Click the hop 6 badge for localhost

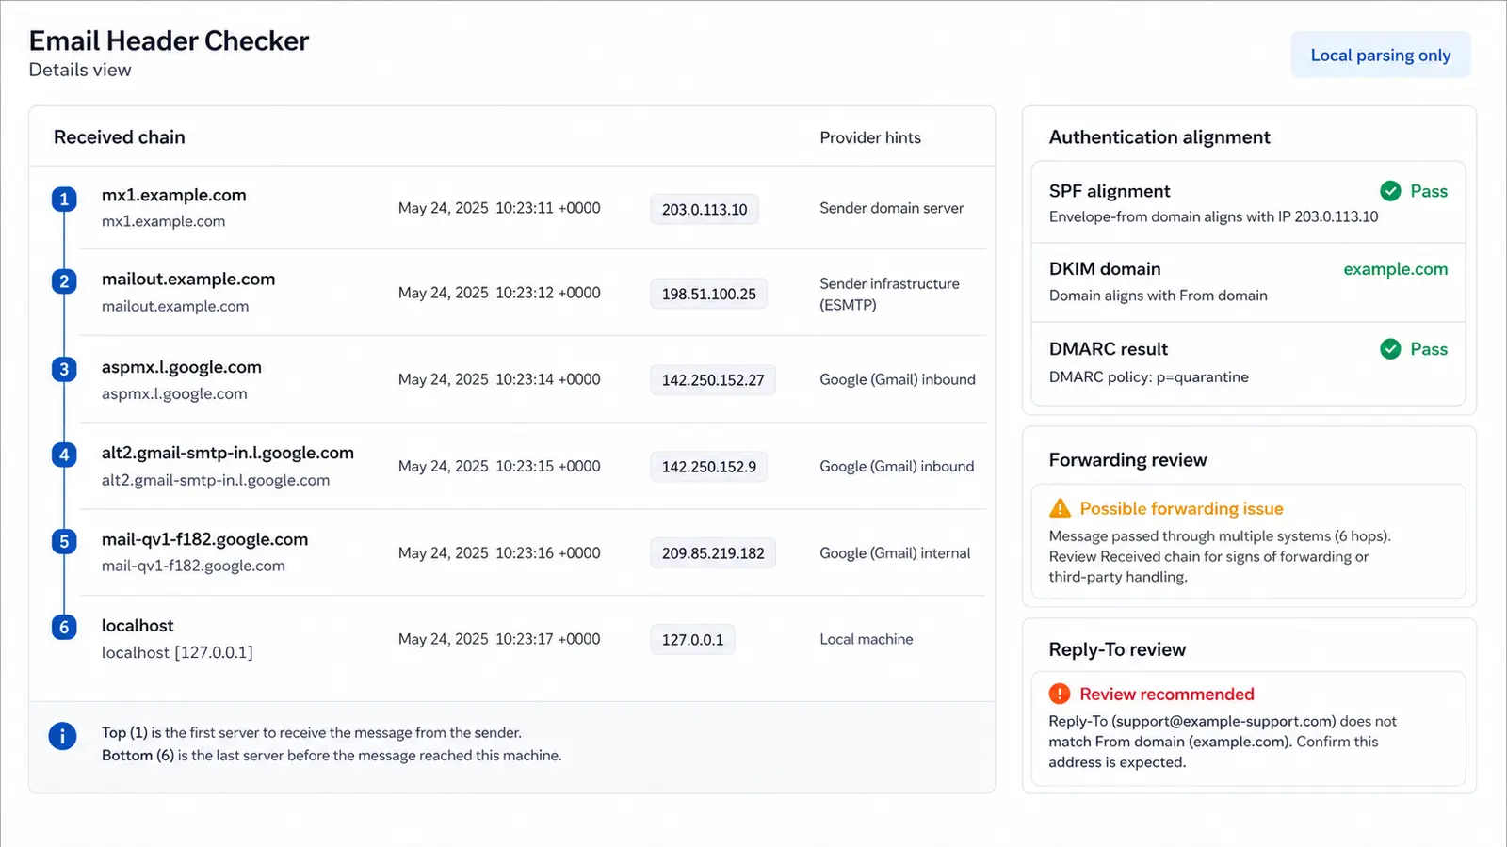click(x=64, y=628)
